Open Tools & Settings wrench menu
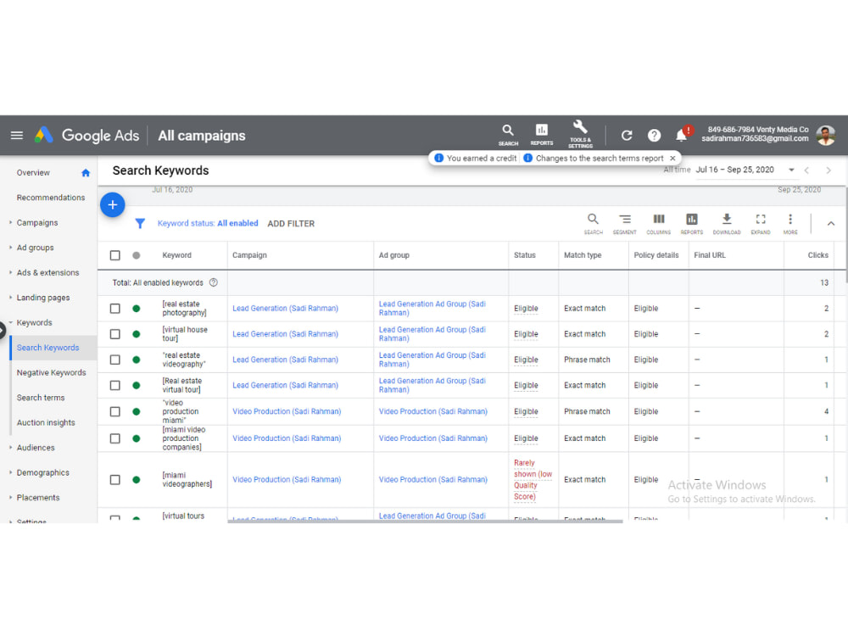848x636 pixels. [x=580, y=135]
